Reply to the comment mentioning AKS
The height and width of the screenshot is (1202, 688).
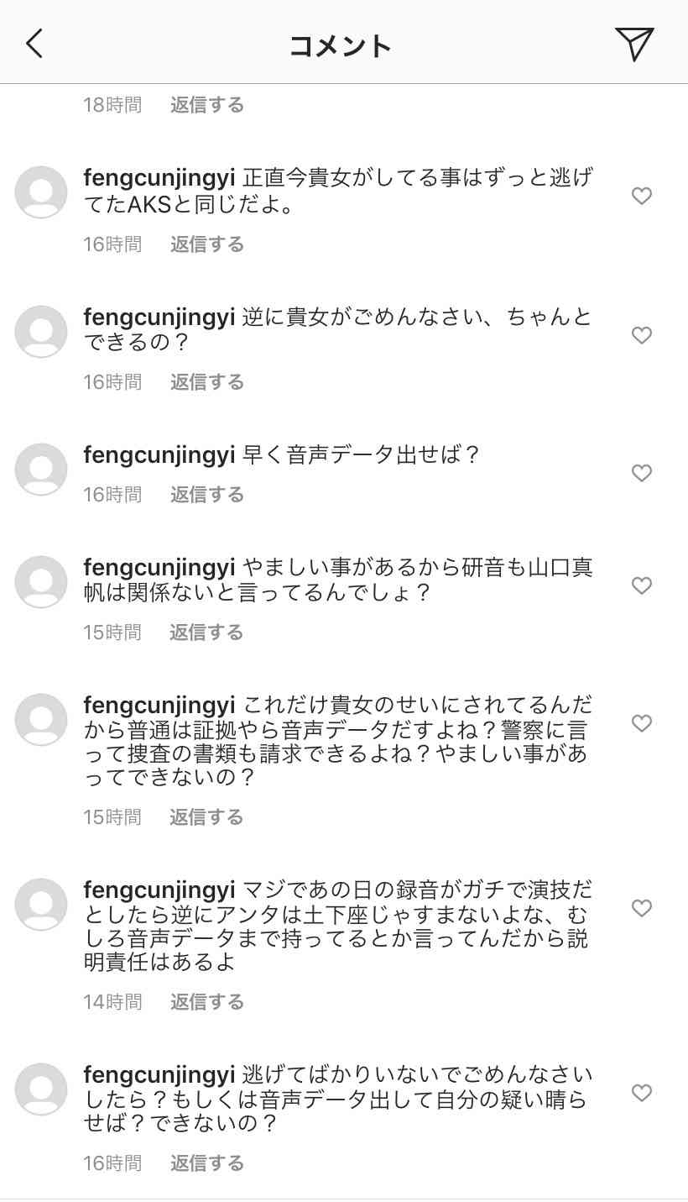207,244
